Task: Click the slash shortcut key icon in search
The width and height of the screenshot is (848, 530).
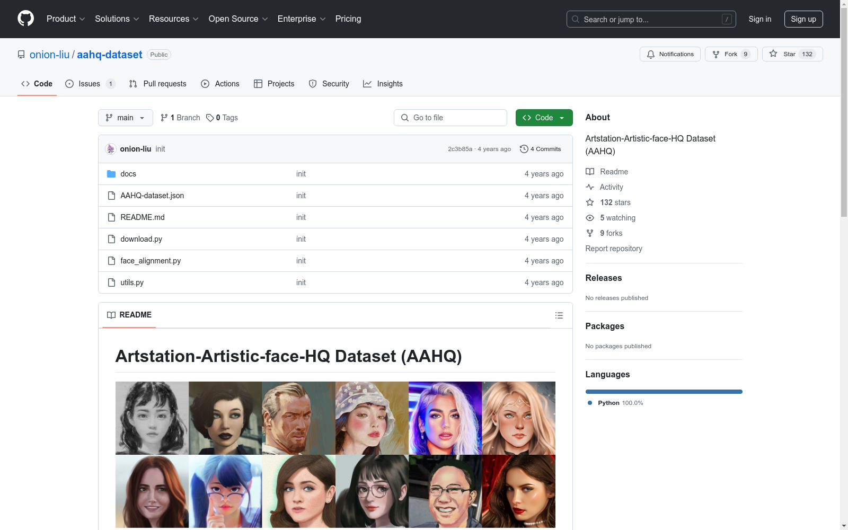Action: pos(727,19)
